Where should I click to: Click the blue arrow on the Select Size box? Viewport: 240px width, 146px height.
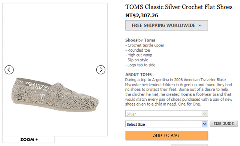coord(205,124)
